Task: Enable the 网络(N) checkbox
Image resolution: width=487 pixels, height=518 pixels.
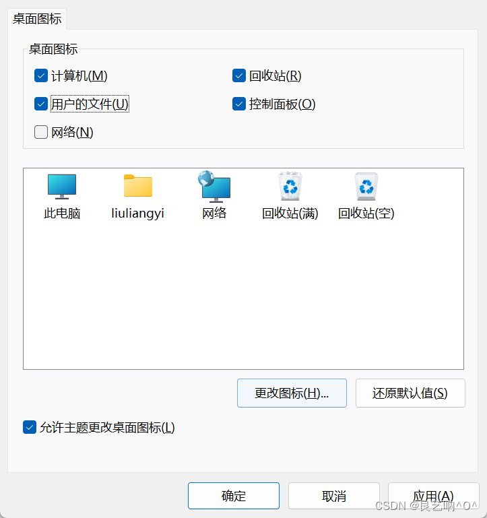Action: (41, 132)
